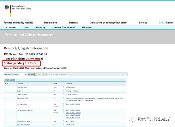Click the Search button

pos(54,74)
